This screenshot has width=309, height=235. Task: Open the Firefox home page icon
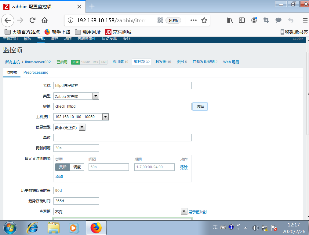coord(45,20)
